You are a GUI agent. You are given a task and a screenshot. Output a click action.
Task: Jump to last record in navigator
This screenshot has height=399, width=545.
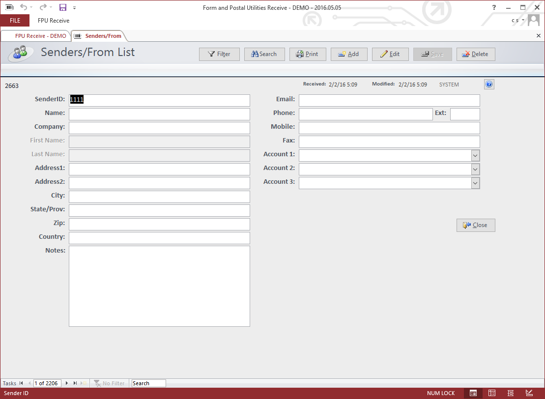point(75,383)
